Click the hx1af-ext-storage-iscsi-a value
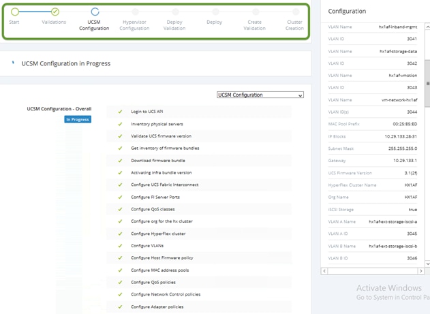 pos(393,221)
